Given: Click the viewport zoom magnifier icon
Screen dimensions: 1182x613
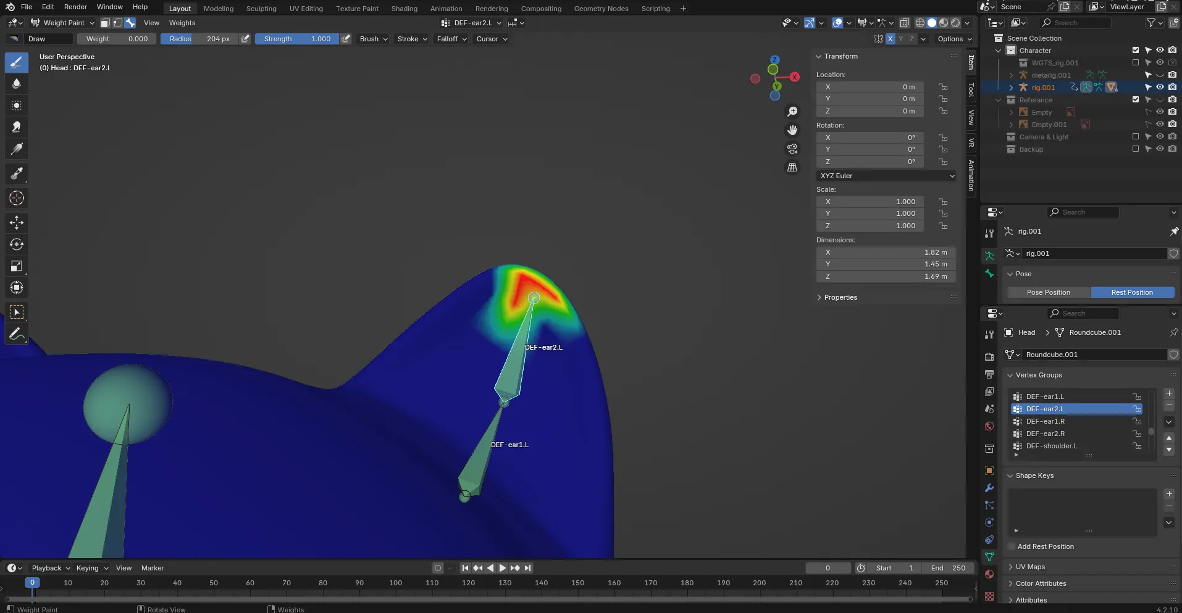Looking at the screenshot, I should click(792, 112).
